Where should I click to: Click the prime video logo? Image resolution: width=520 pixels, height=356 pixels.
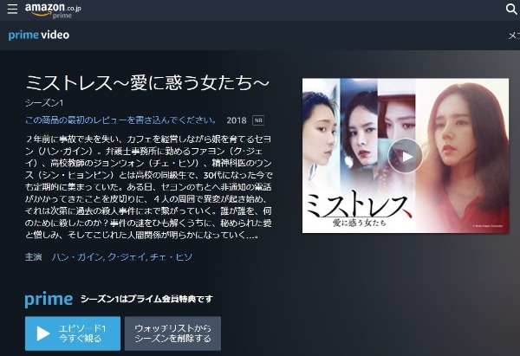39,36
